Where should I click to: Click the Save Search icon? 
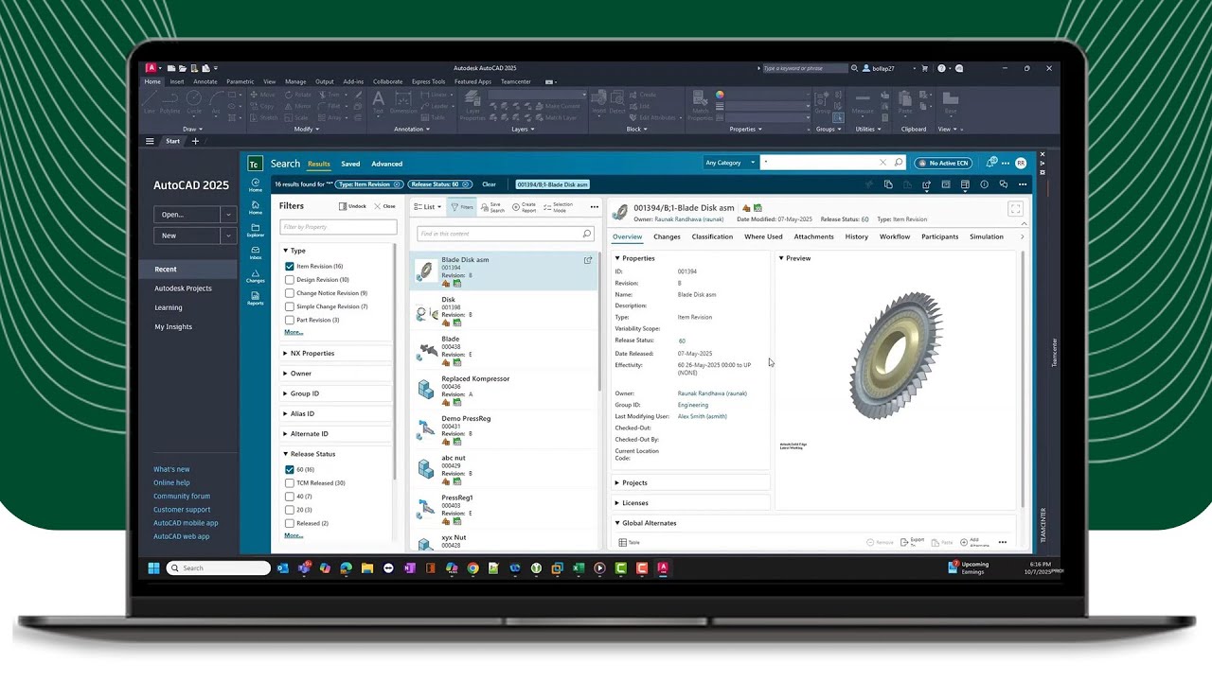coord(491,206)
